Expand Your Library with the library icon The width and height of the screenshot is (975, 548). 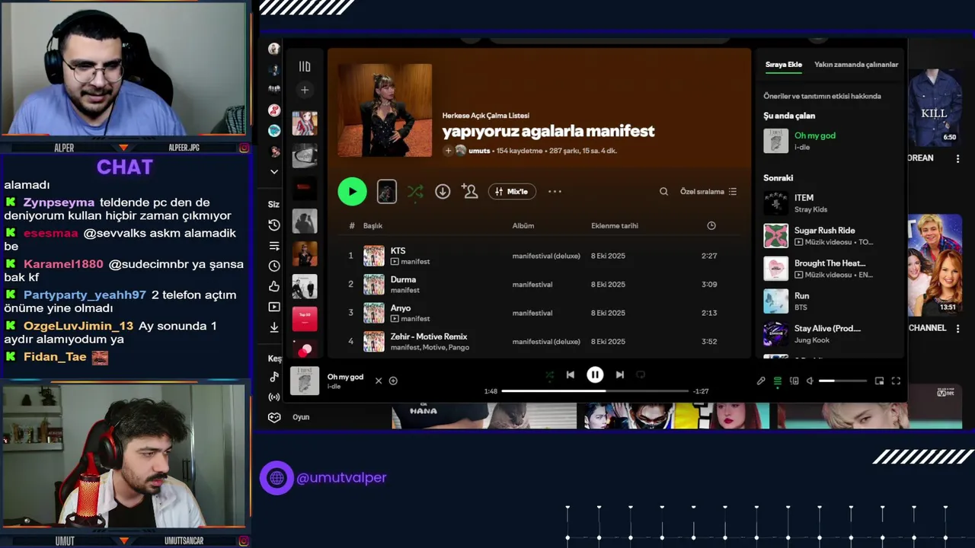pyautogui.click(x=305, y=67)
